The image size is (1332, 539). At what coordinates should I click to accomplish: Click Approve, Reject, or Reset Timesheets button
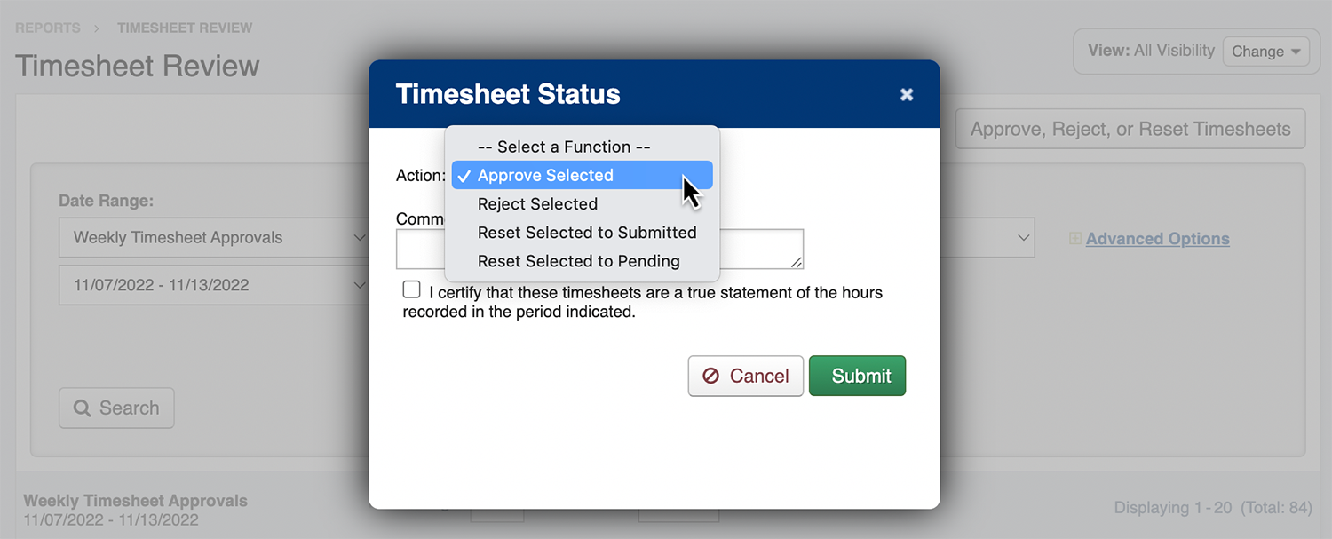(x=1130, y=130)
